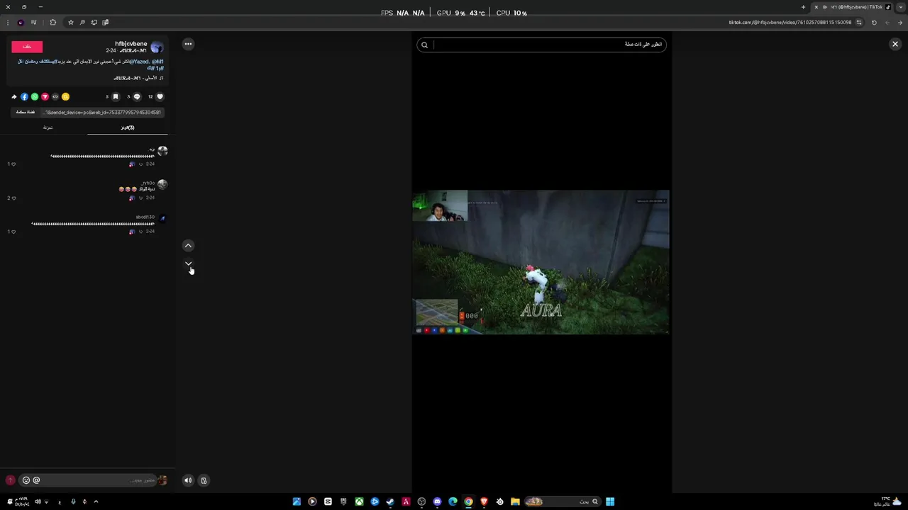
Task: Open new browser tab with plus
Action: point(803,7)
